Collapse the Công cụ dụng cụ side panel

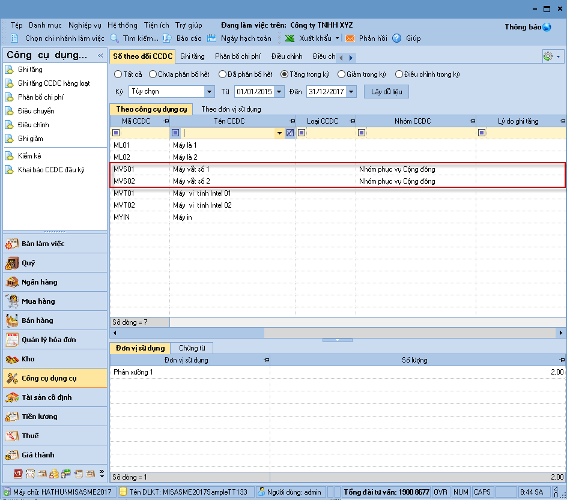[x=100, y=56]
